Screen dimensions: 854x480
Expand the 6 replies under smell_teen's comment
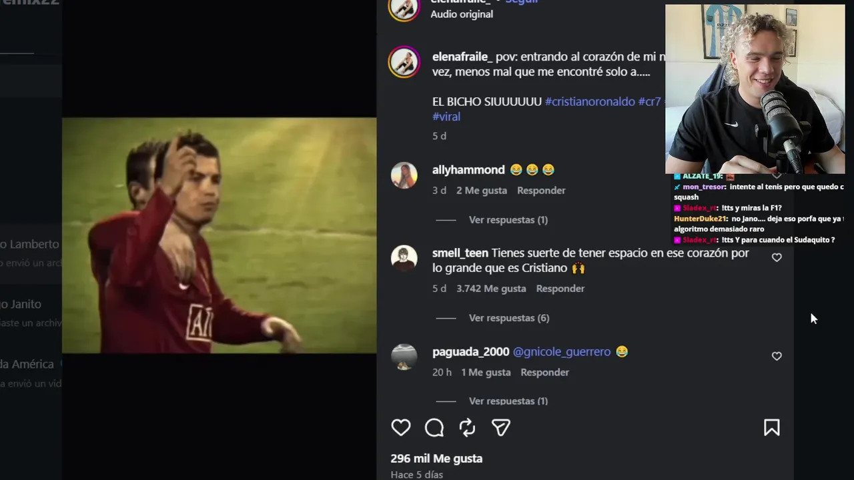509,317
